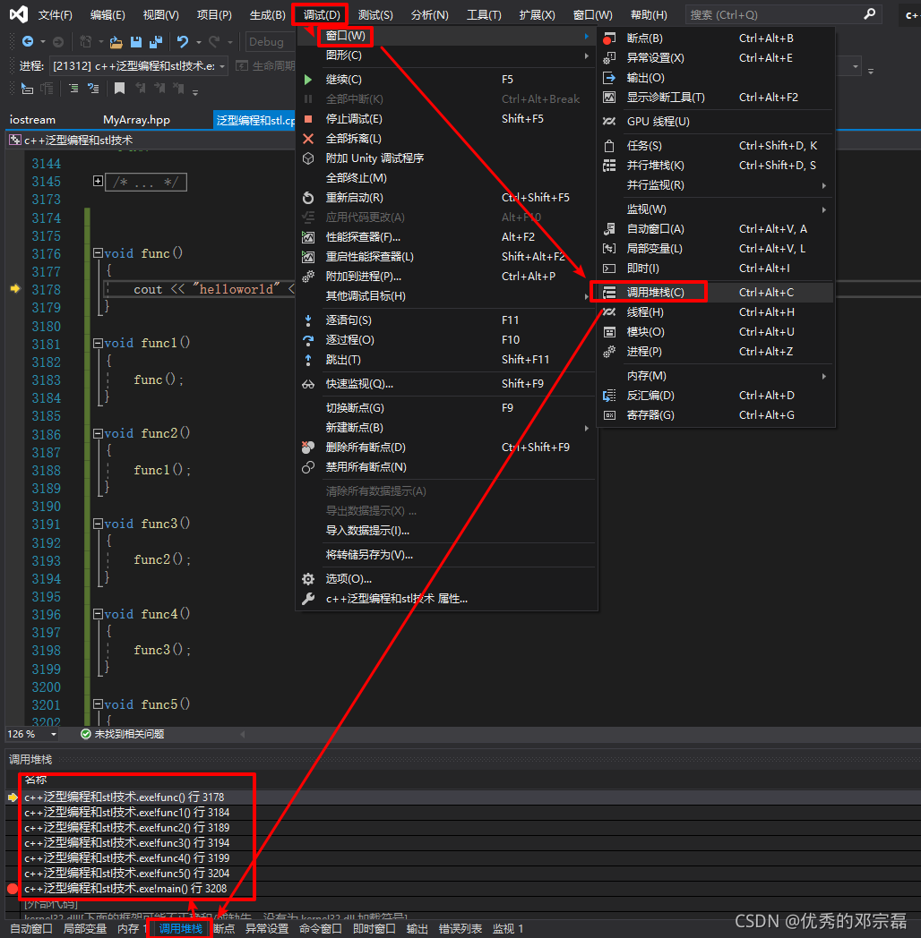Image resolution: width=921 pixels, height=938 pixels.
Task: Click the Call Stack icon in submenu
Action: point(609,293)
